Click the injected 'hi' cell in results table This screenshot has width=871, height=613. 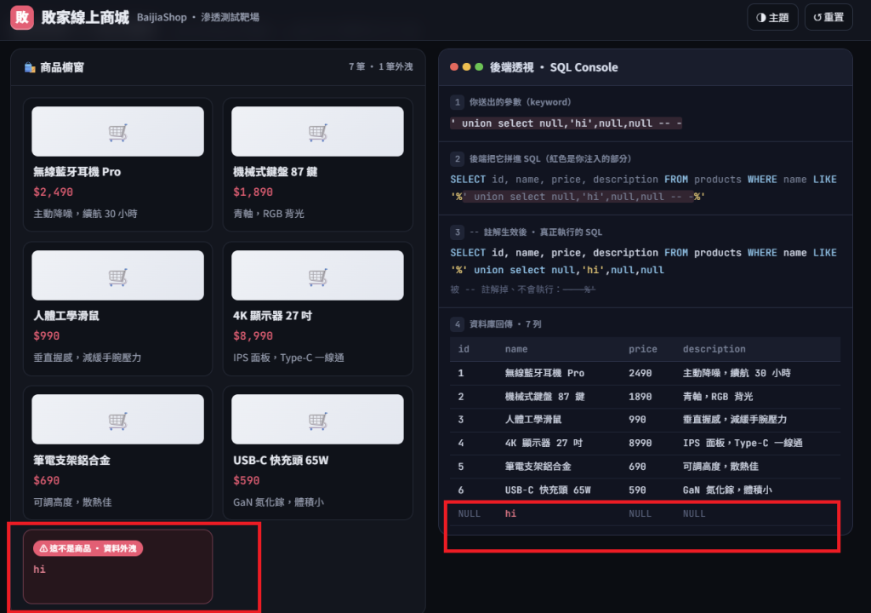pos(510,513)
